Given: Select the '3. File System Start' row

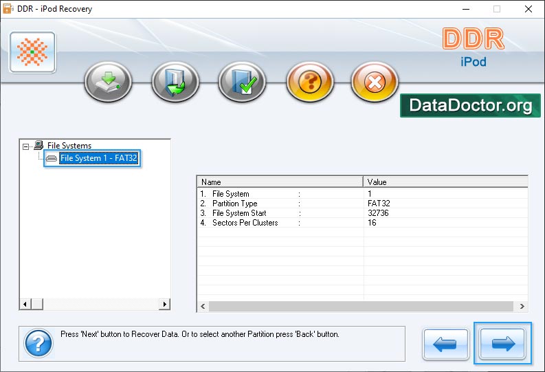Looking at the screenshot, I should [362, 213].
